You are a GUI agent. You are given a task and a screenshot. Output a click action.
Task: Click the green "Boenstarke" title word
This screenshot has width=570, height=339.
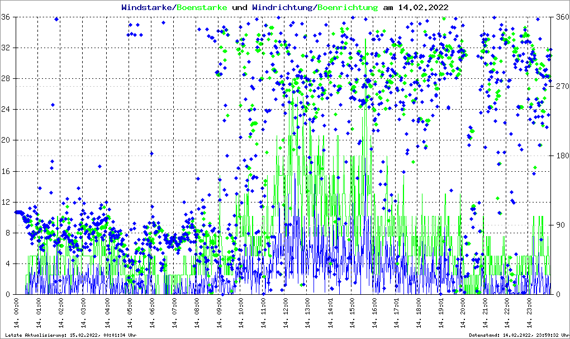click(x=202, y=7)
